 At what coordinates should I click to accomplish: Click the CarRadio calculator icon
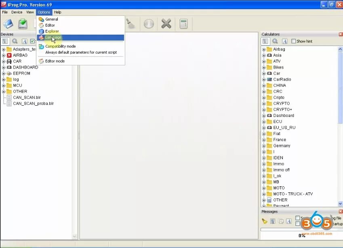[269, 79]
